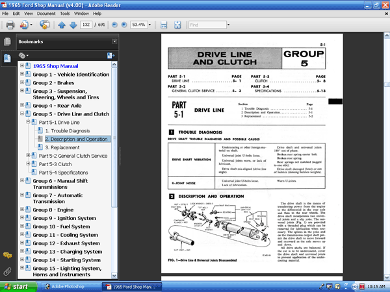Screen dimensions: 390x292
Task: Expand Part 5-2 General Clutch Service
Action: 28,155
